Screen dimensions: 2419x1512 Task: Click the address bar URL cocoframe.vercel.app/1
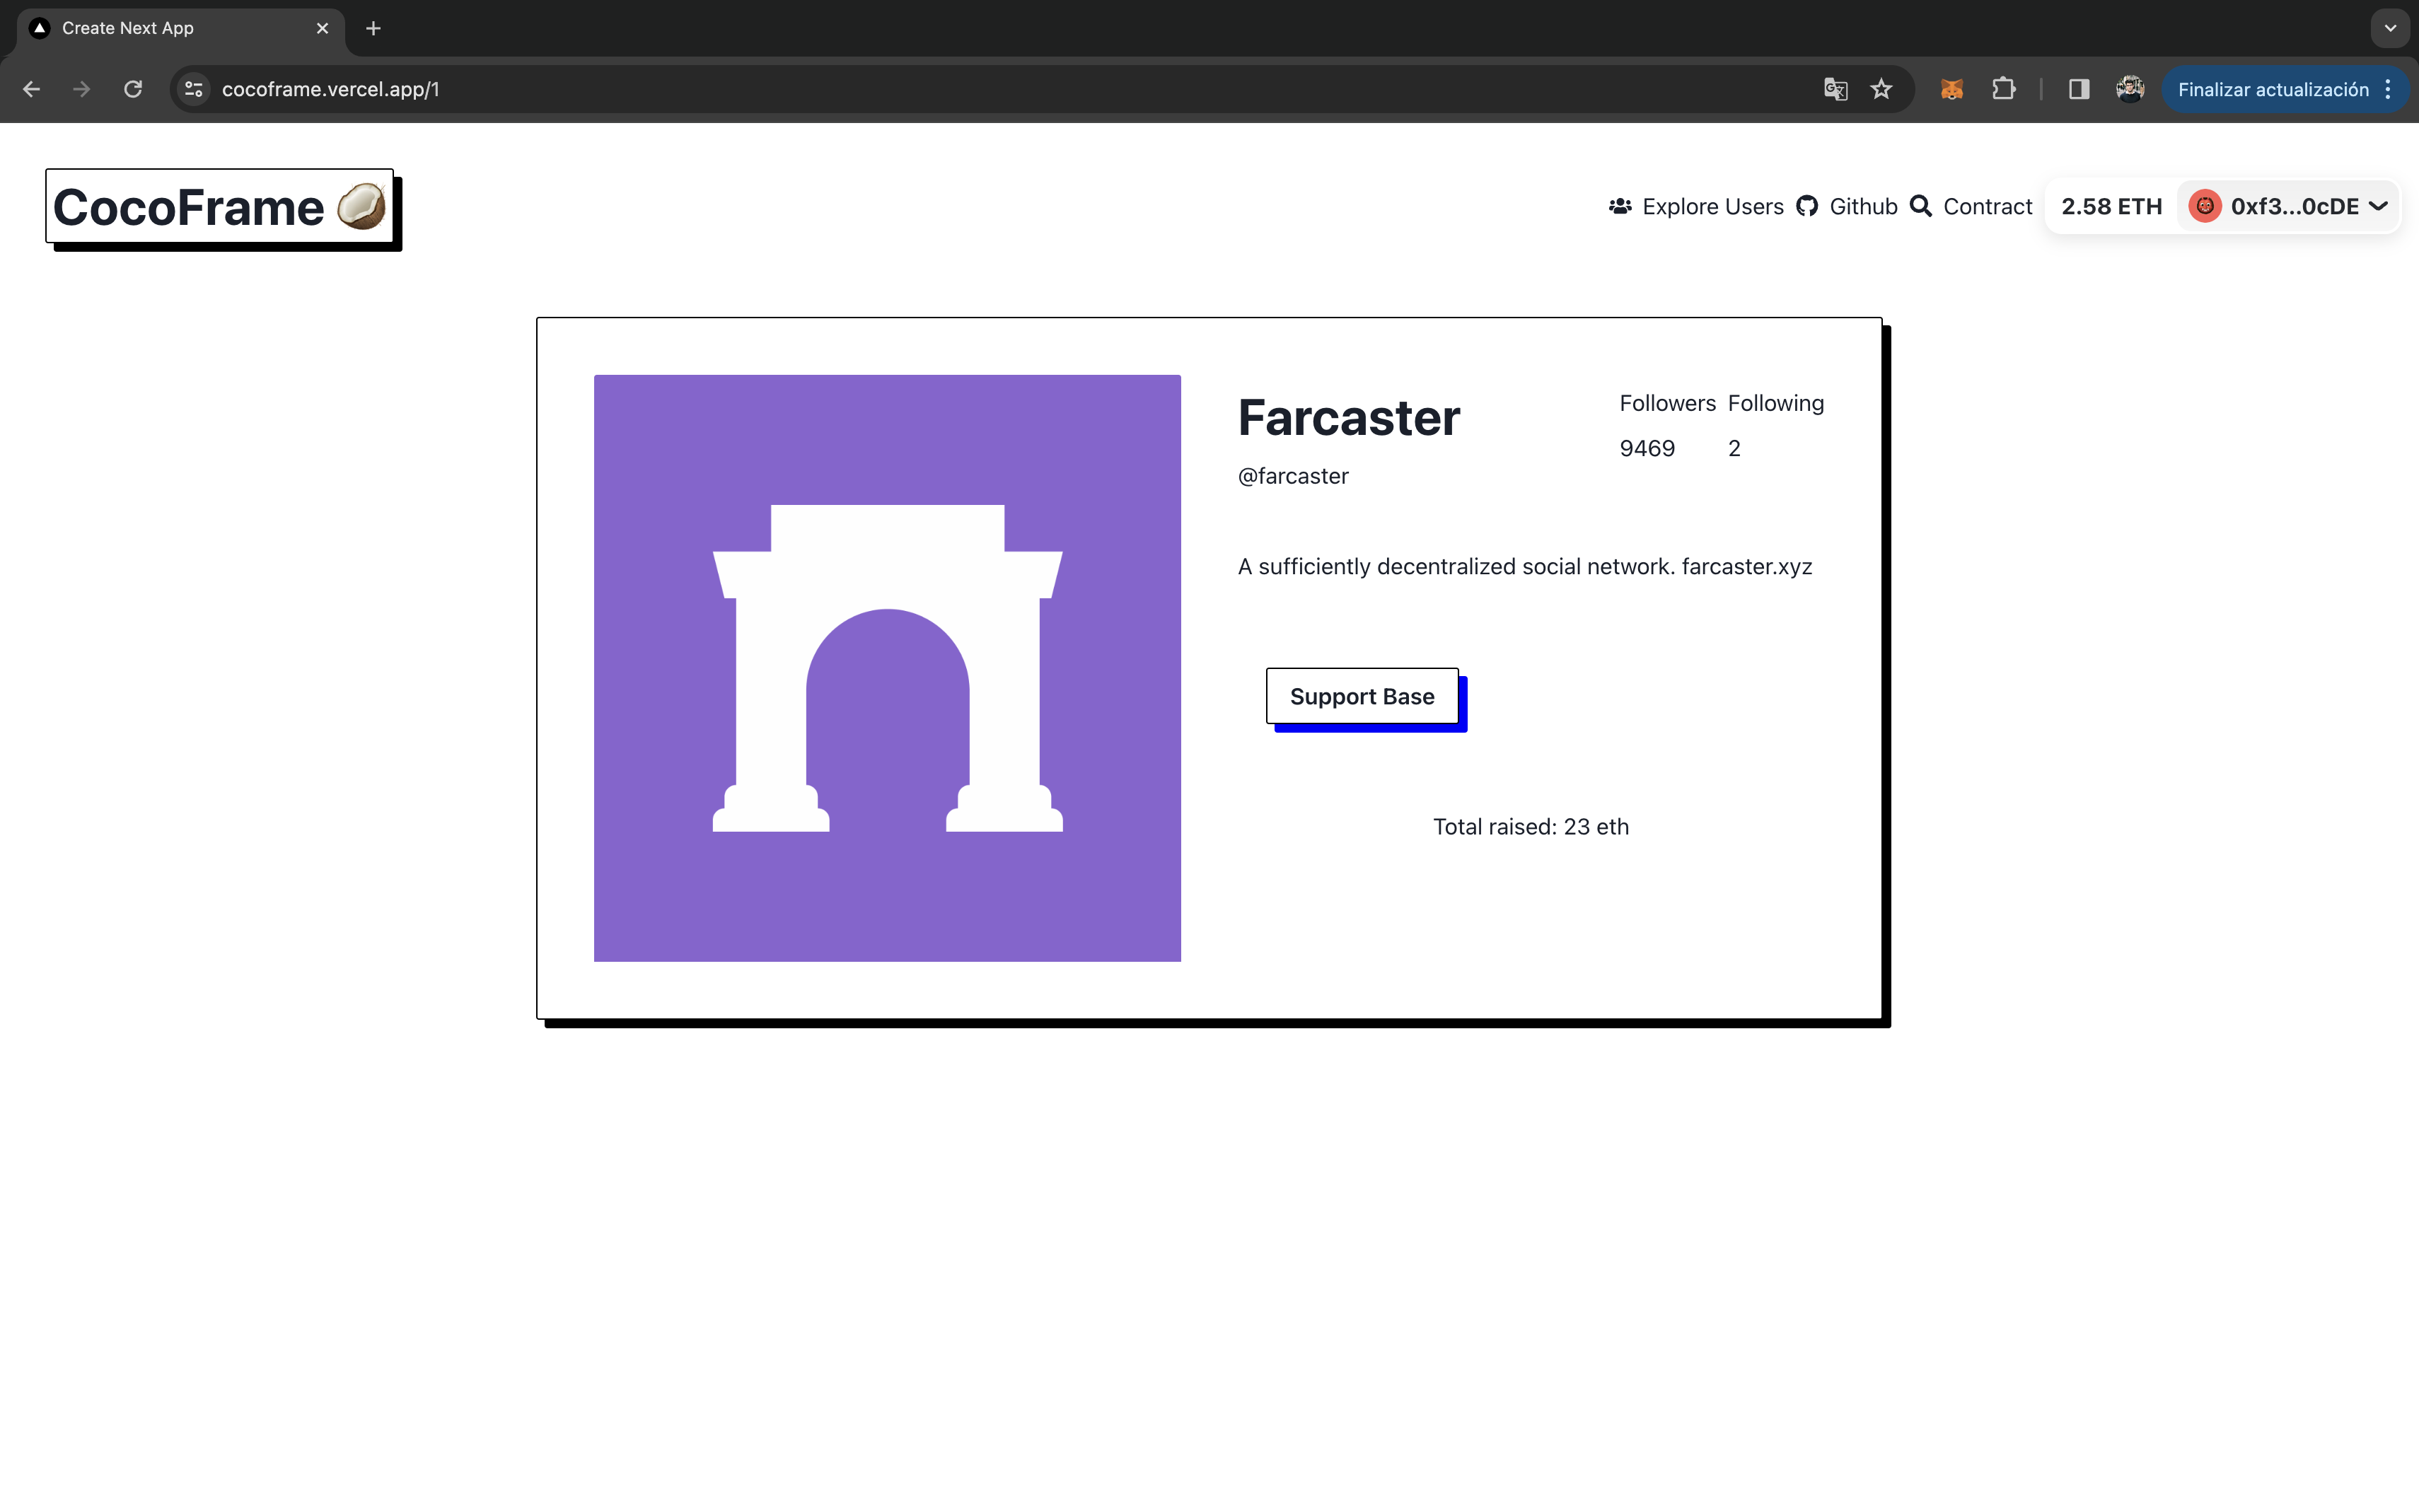(x=331, y=89)
